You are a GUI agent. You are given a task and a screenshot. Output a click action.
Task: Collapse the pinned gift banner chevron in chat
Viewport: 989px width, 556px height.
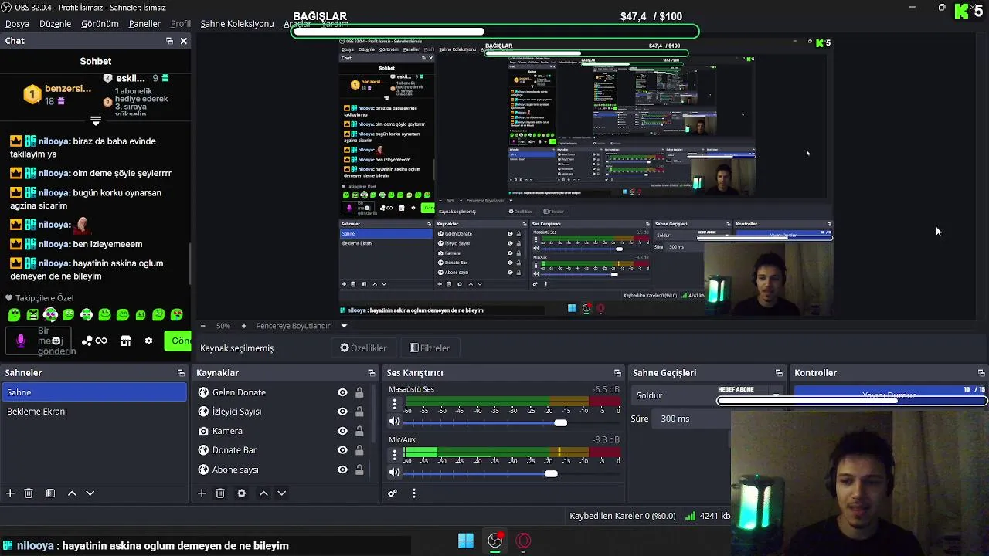(96, 121)
